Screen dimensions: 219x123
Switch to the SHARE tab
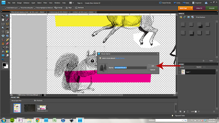(211, 8)
